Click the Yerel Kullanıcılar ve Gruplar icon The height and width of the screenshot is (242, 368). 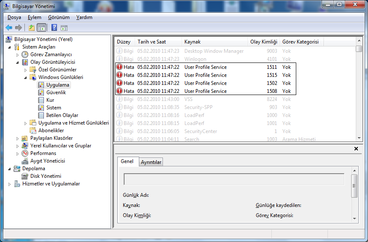(24, 146)
